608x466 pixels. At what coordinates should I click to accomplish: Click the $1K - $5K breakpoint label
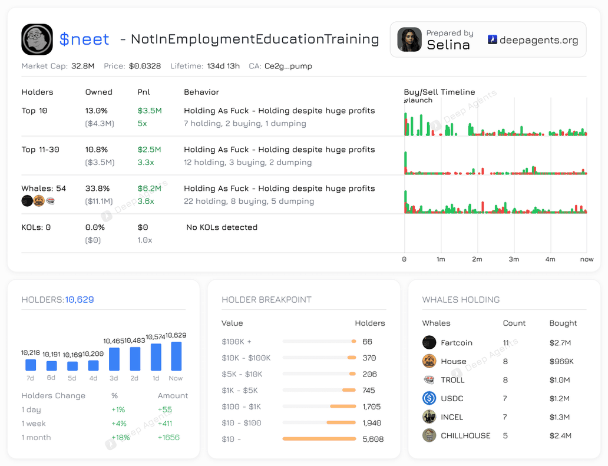[x=240, y=391]
